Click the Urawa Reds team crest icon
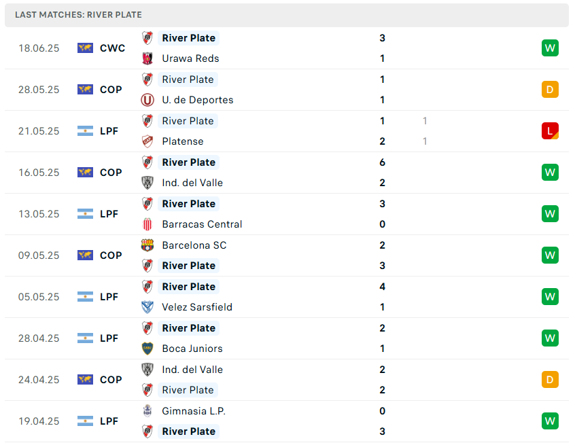Screen dimensions: 575x443 pos(147,58)
